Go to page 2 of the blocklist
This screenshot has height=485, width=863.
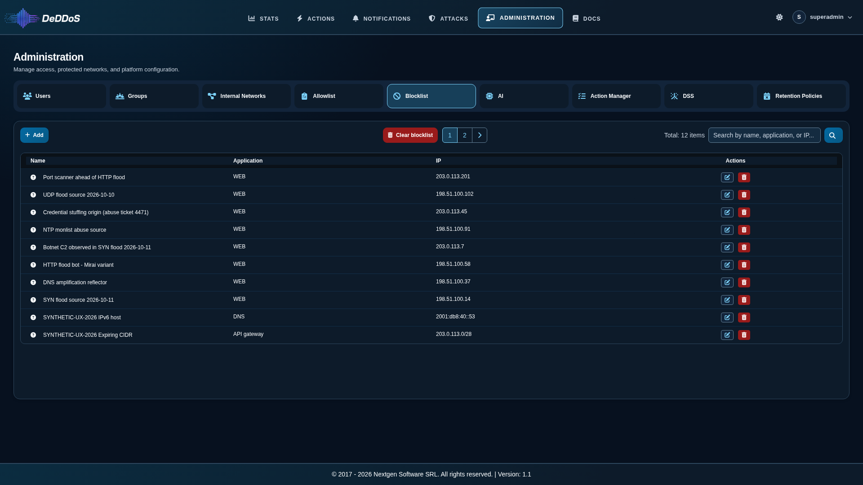(465, 135)
